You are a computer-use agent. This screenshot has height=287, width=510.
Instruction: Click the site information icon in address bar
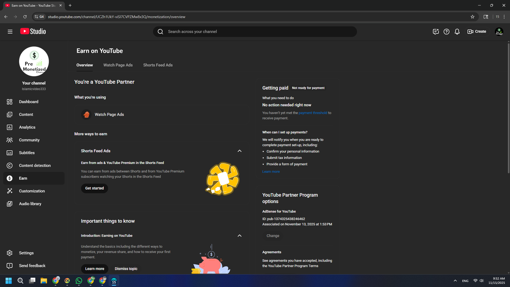click(x=39, y=17)
